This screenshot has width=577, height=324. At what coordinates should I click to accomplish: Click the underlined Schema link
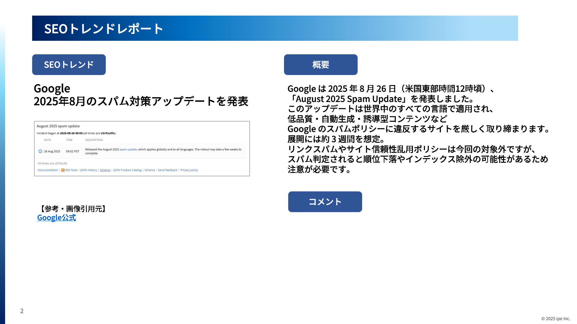pos(105,170)
